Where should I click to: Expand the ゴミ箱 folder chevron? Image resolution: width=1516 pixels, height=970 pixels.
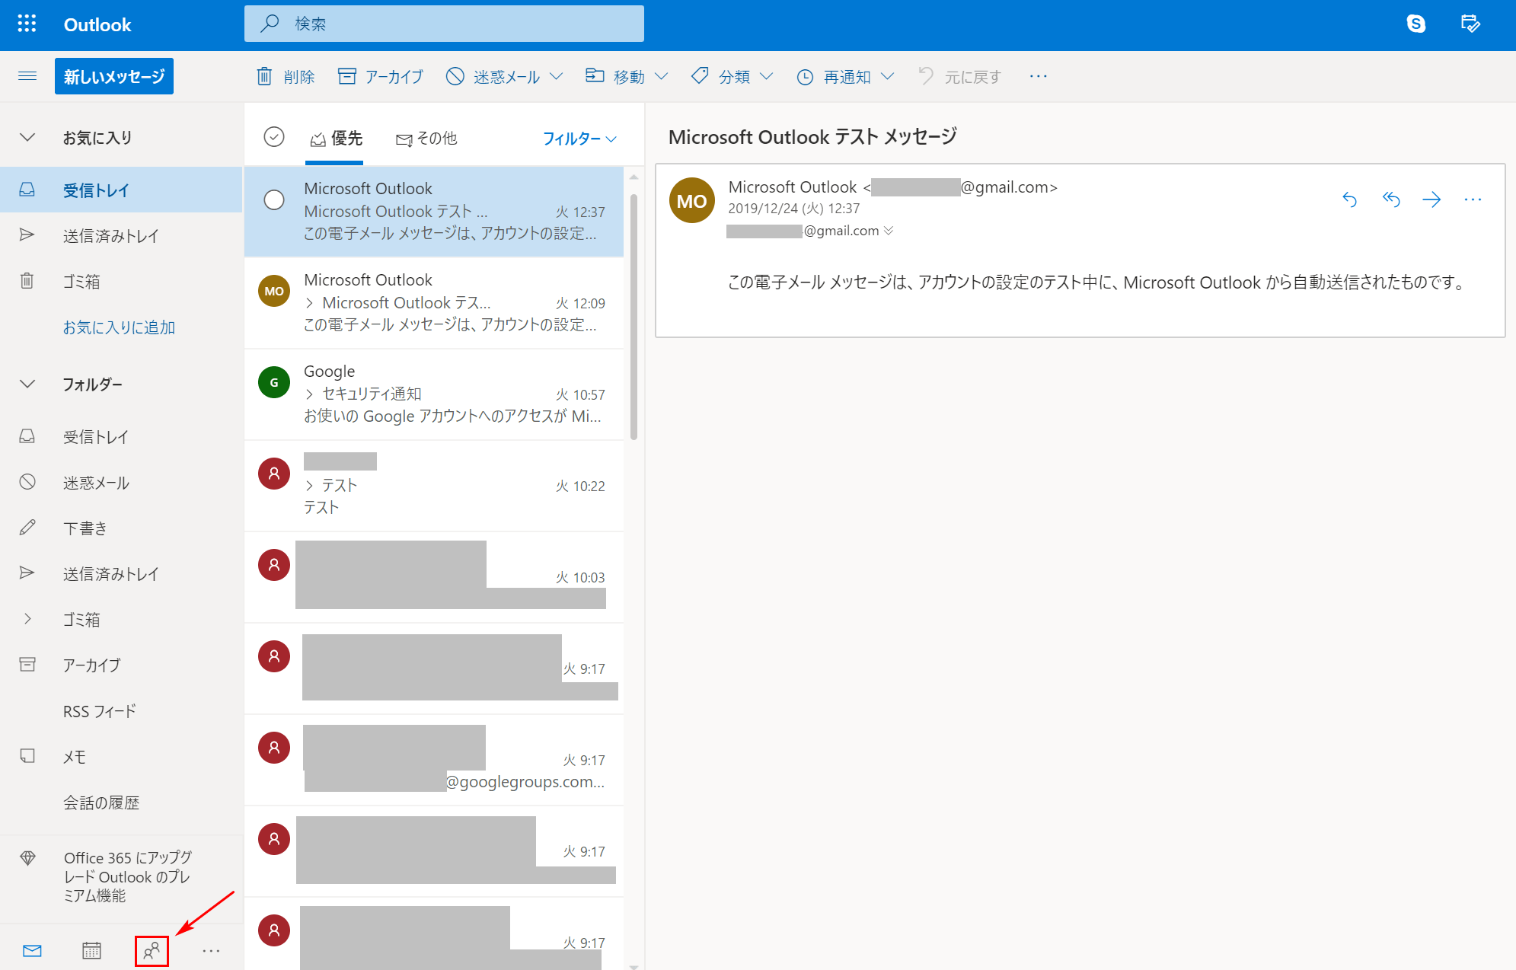coord(27,619)
